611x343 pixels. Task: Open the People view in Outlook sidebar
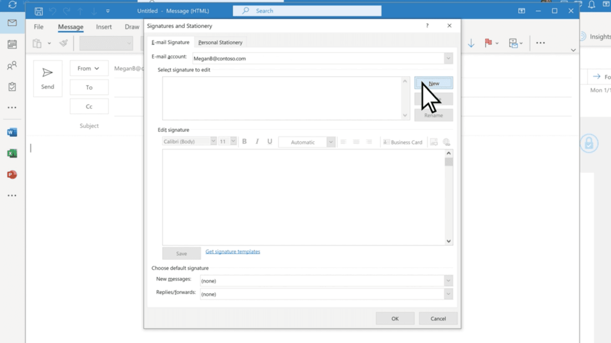pyautogui.click(x=12, y=66)
